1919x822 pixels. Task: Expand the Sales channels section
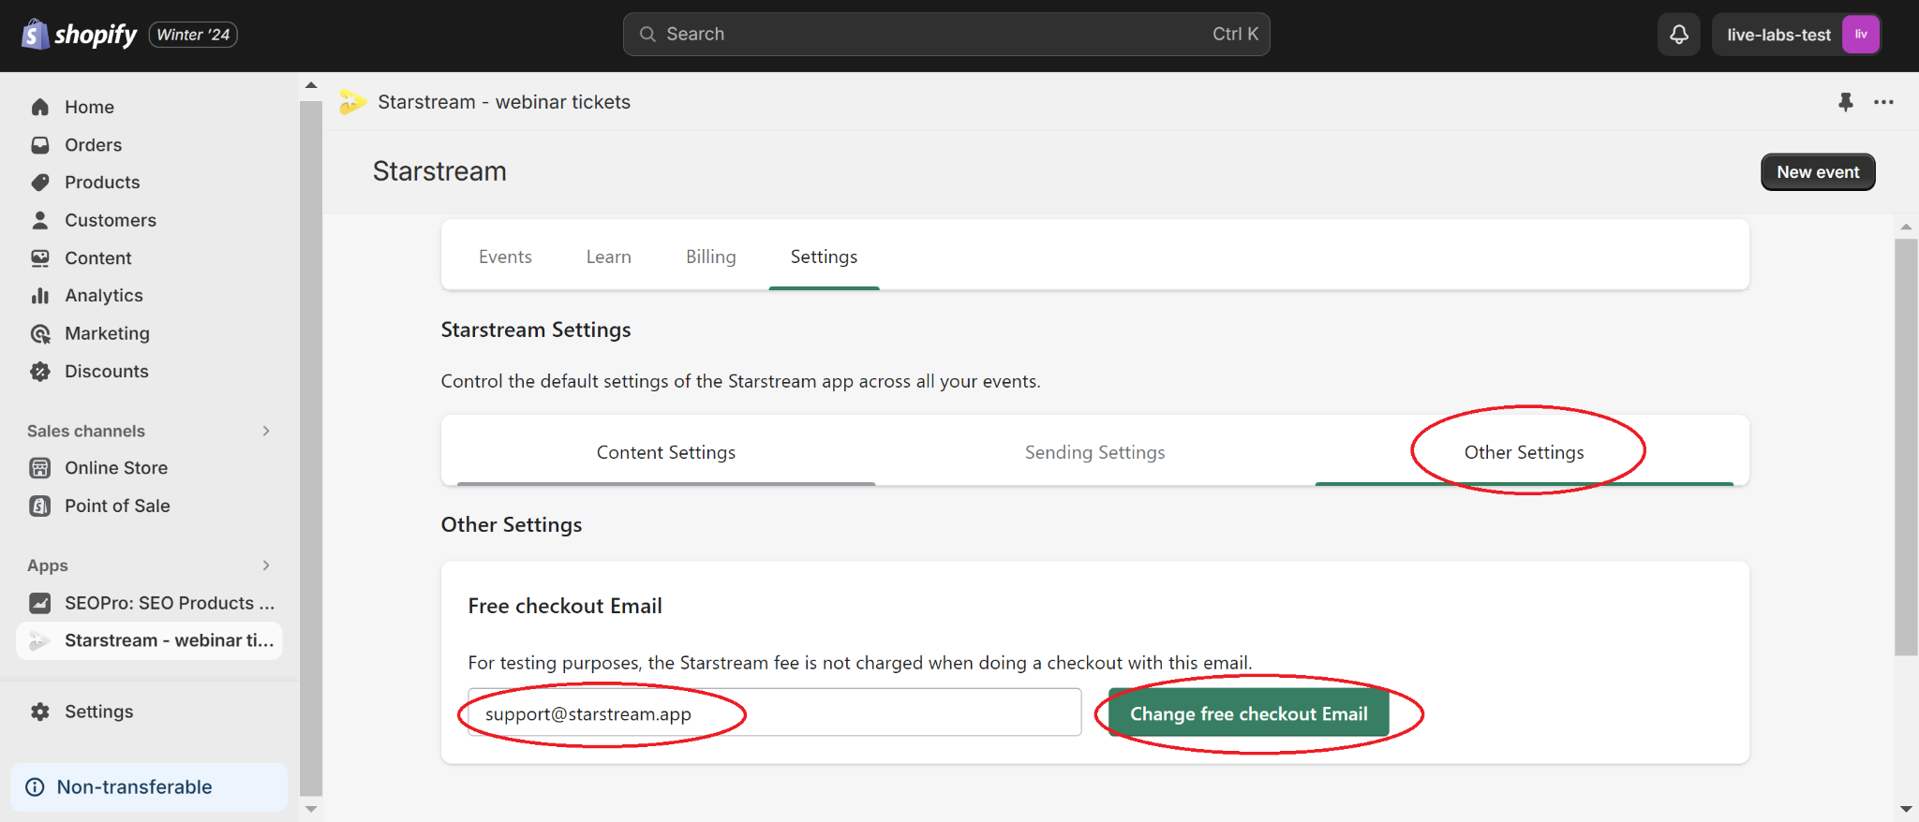pyautogui.click(x=266, y=431)
